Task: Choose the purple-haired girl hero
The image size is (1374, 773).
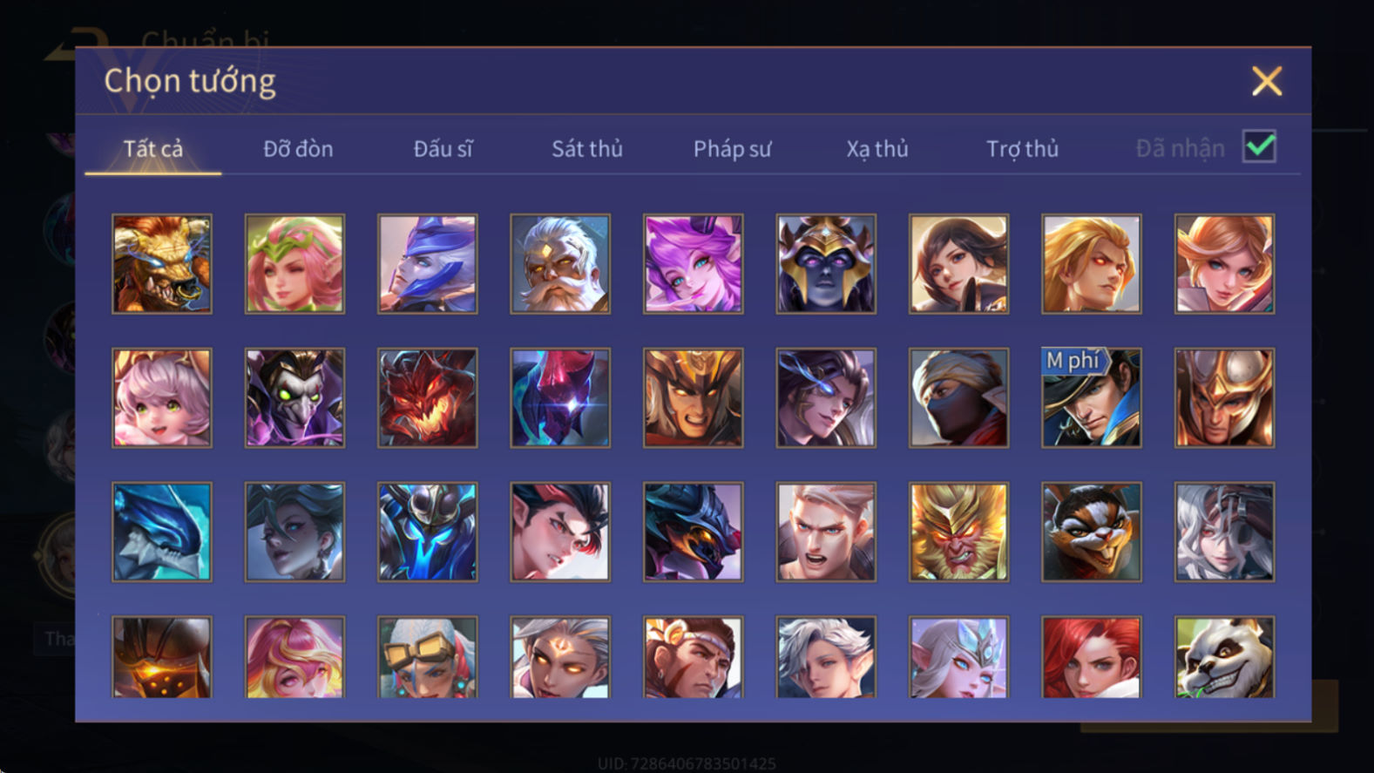Action: pyautogui.click(x=693, y=264)
